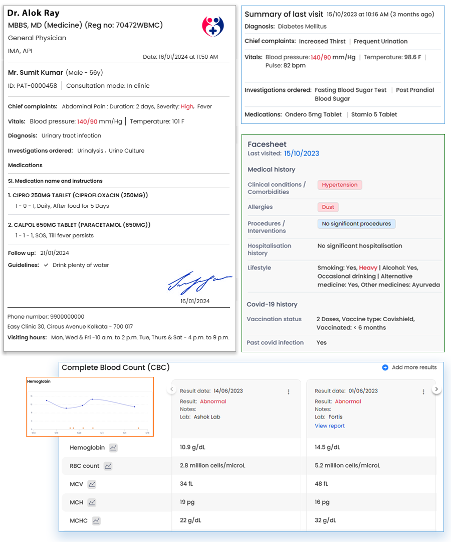Click the Hemoglobin trend chart icon
This screenshot has height=542, width=451.
(x=114, y=448)
